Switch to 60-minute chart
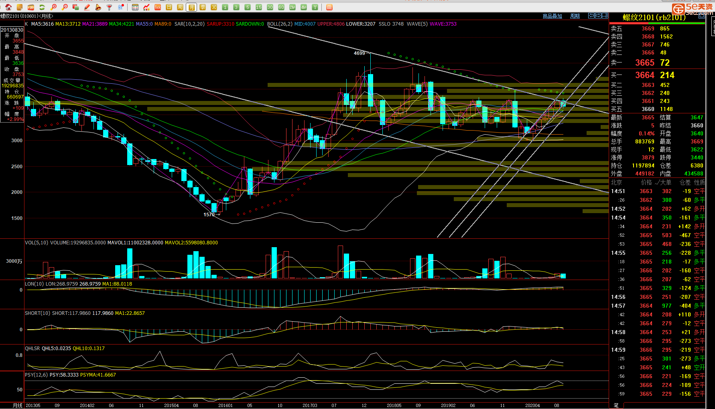Image resolution: width=715 pixels, height=409 pixels. (x=281, y=7)
